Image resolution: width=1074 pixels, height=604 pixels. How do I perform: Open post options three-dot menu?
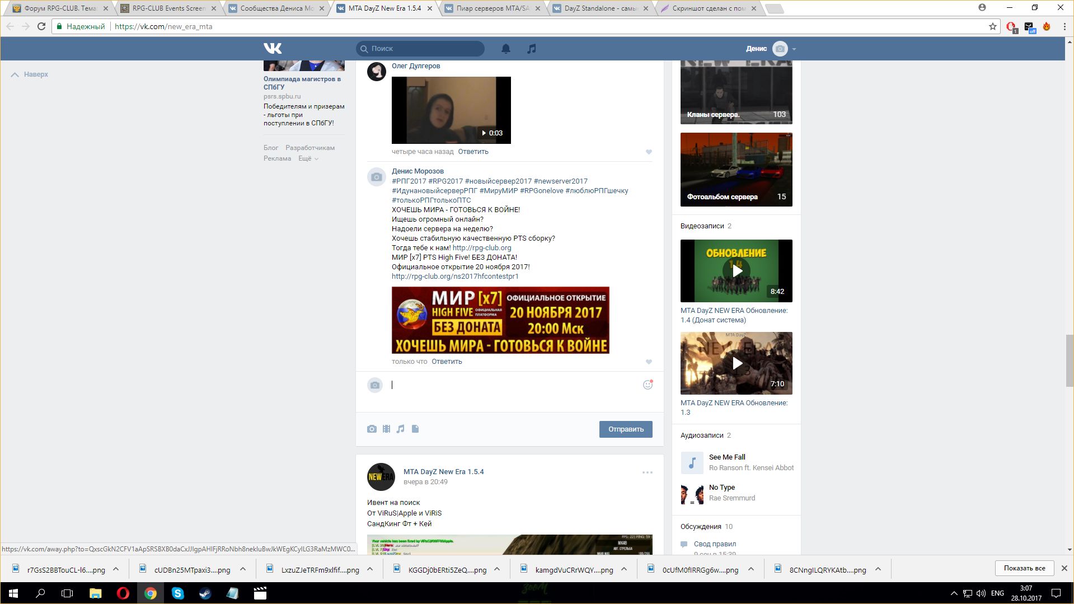click(647, 472)
